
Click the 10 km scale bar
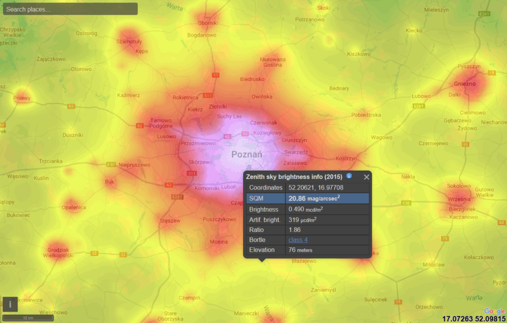27,318
